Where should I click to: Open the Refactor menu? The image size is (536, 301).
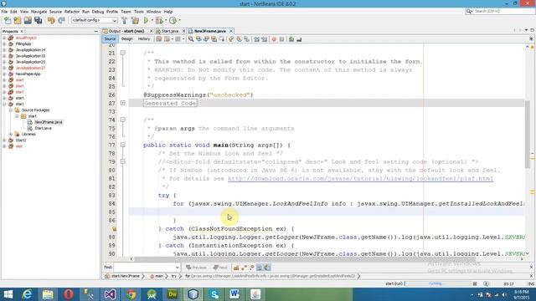72,12
